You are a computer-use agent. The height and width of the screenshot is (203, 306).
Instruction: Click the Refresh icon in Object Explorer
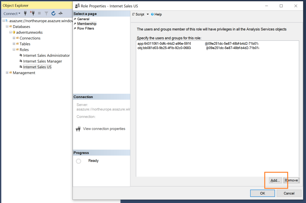(54, 13)
